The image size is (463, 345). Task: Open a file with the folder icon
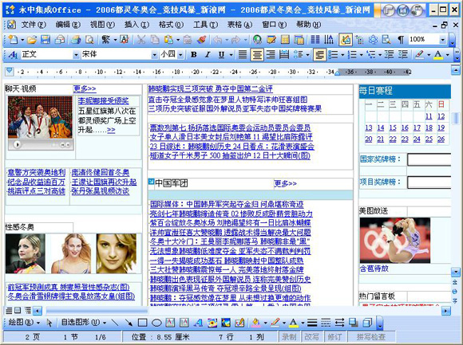32,39
